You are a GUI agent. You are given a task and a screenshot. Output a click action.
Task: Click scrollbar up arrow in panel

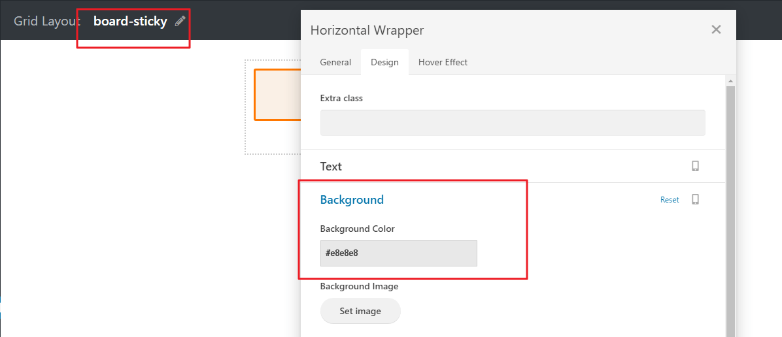[x=730, y=81]
